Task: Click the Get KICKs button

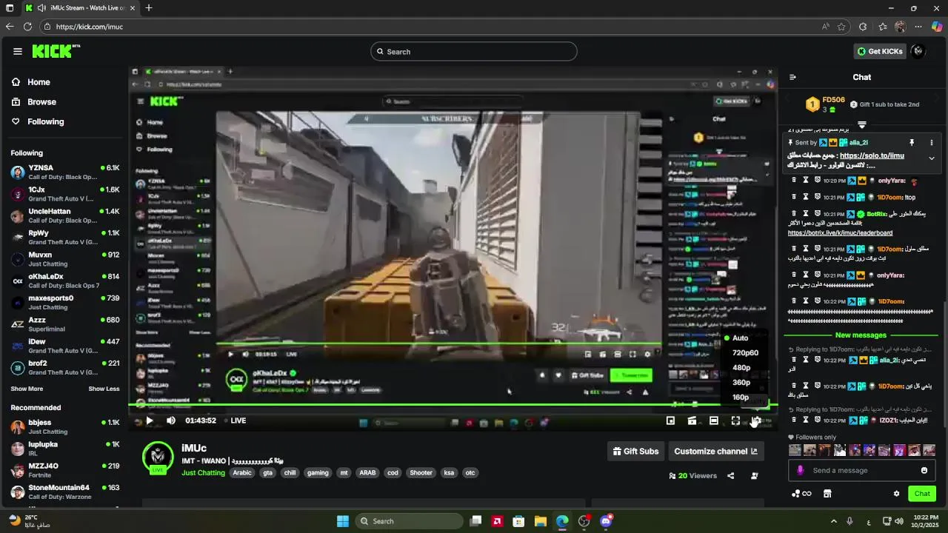Action: point(880,51)
